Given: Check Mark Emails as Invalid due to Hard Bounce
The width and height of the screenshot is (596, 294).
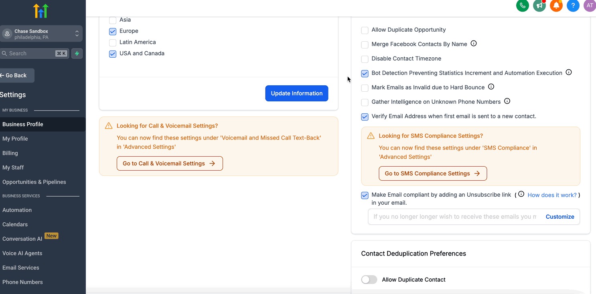Looking at the screenshot, I should [x=365, y=88].
